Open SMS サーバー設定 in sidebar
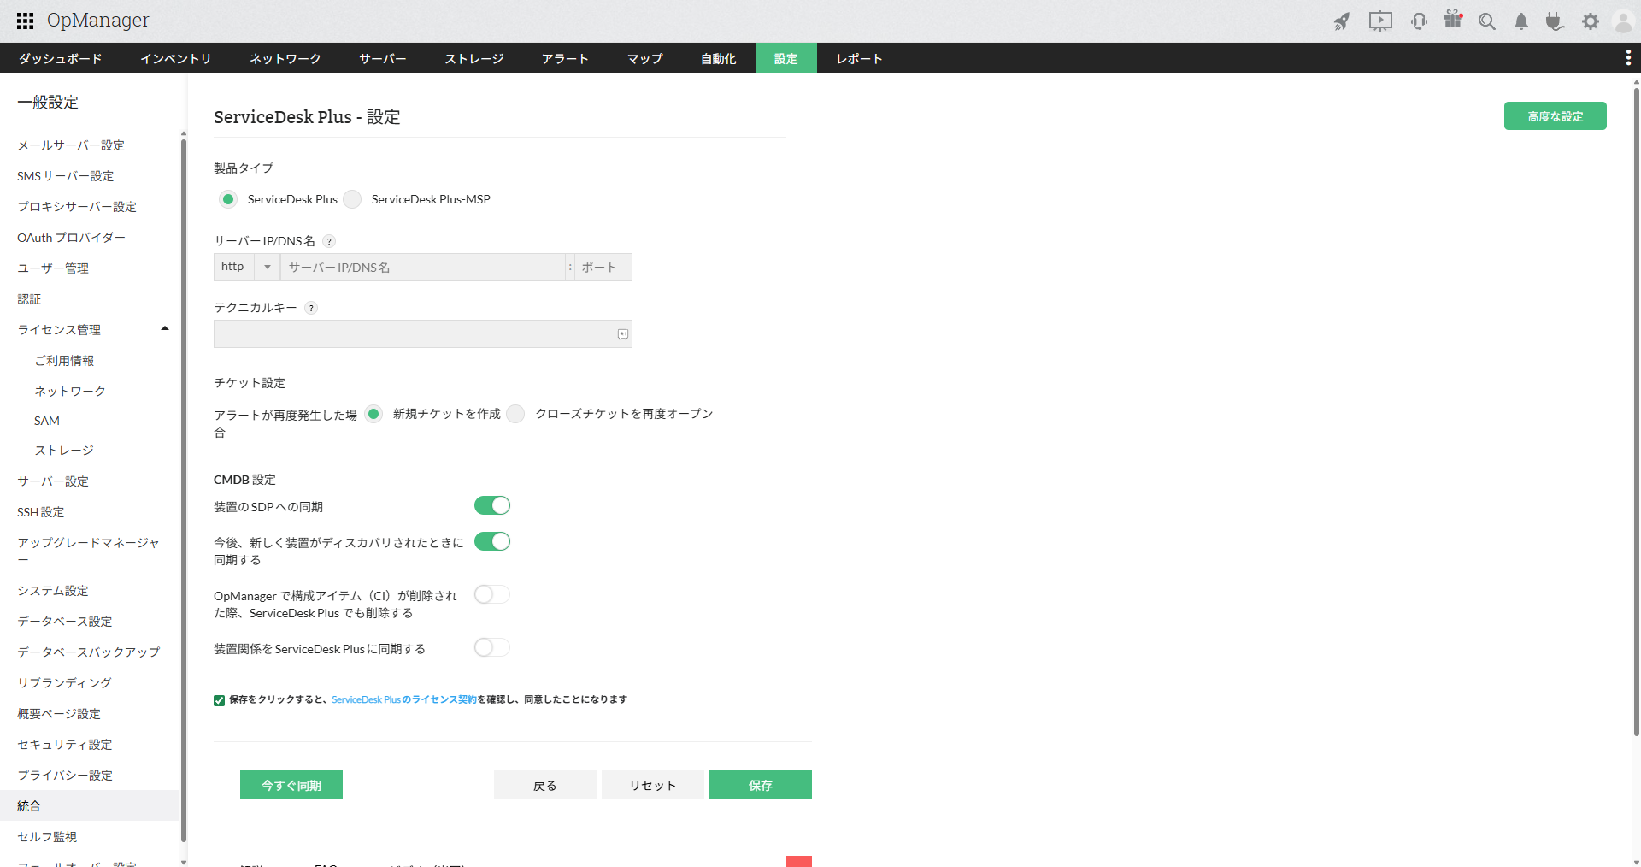Image resolution: width=1641 pixels, height=867 pixels. 66,176
